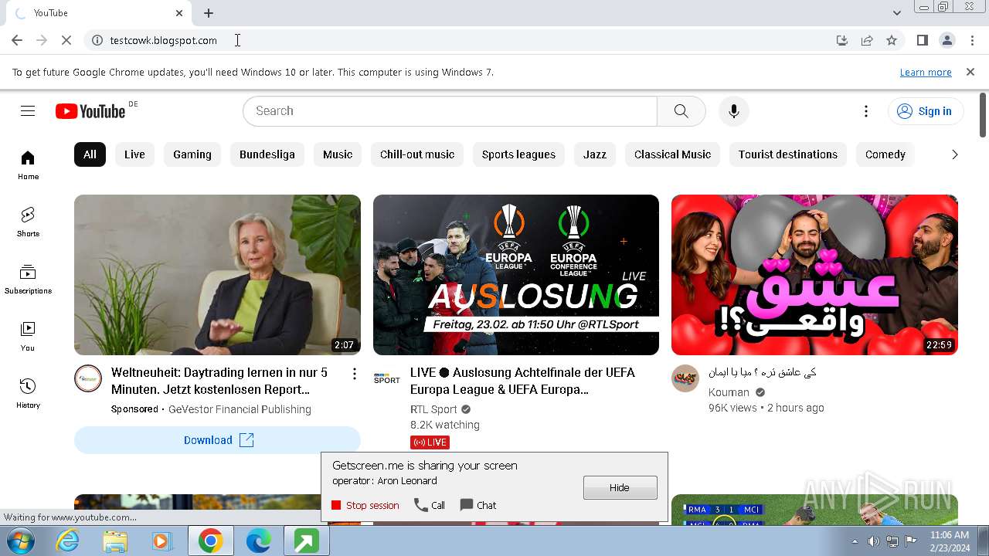Screen dimensions: 989x556
Task: Open the Weltneuheit Daytrading video title
Action: (219, 381)
